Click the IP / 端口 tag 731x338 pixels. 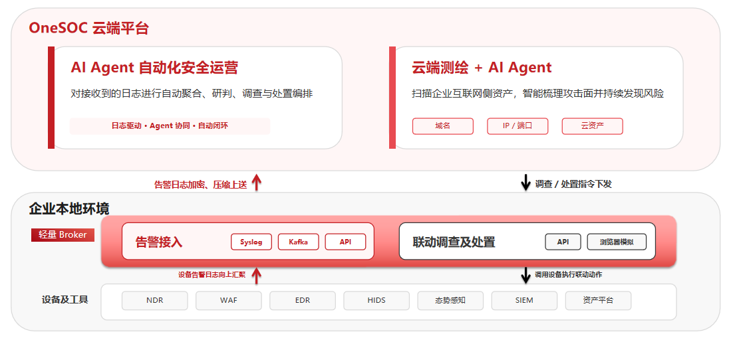click(x=517, y=126)
